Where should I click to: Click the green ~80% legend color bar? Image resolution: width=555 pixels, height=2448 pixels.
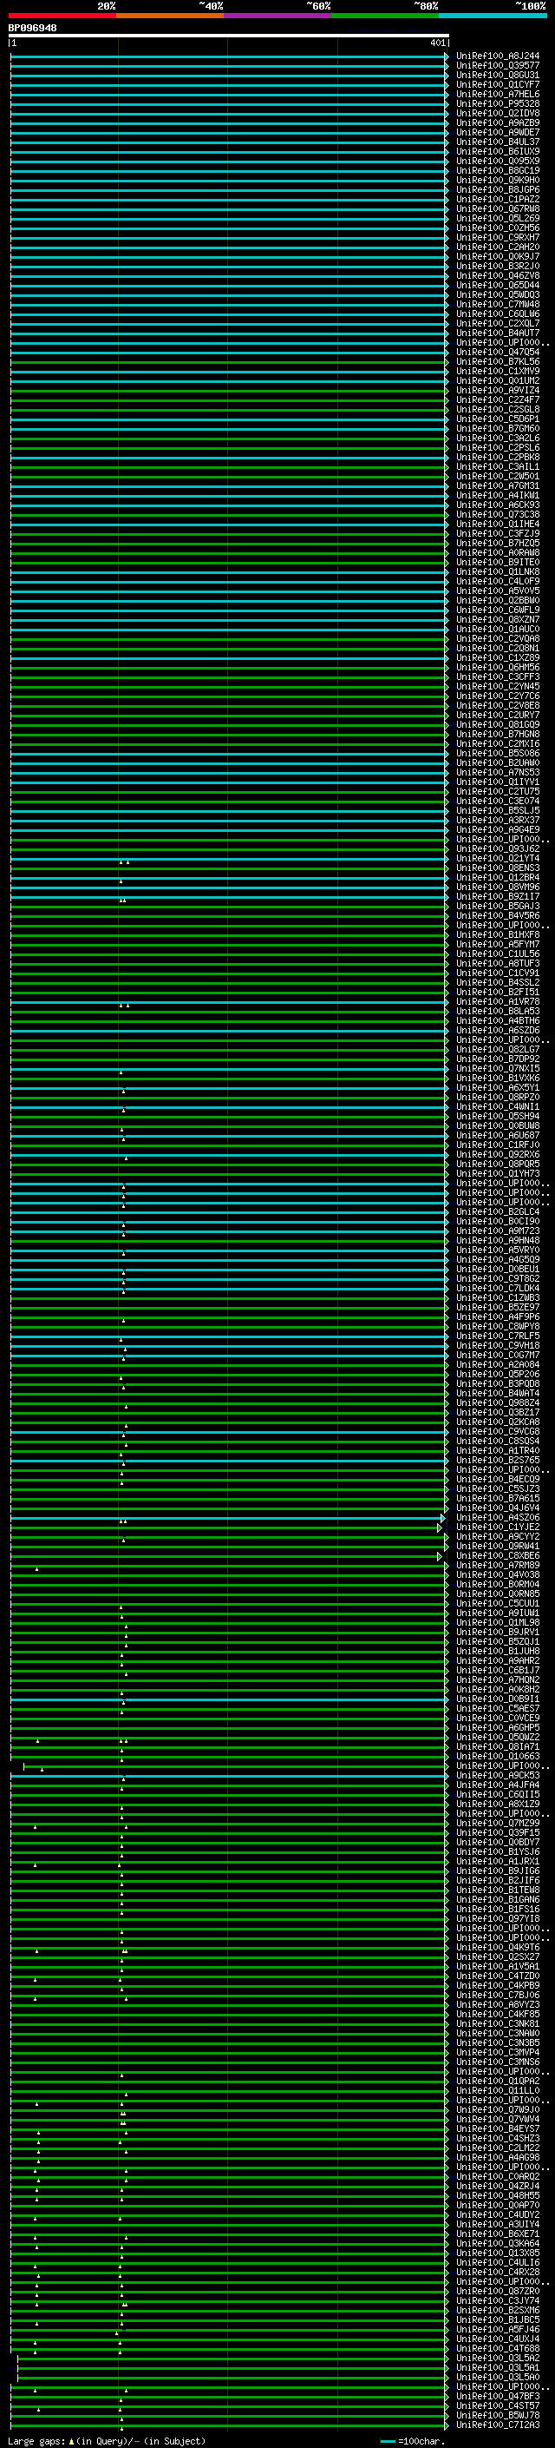385,16
